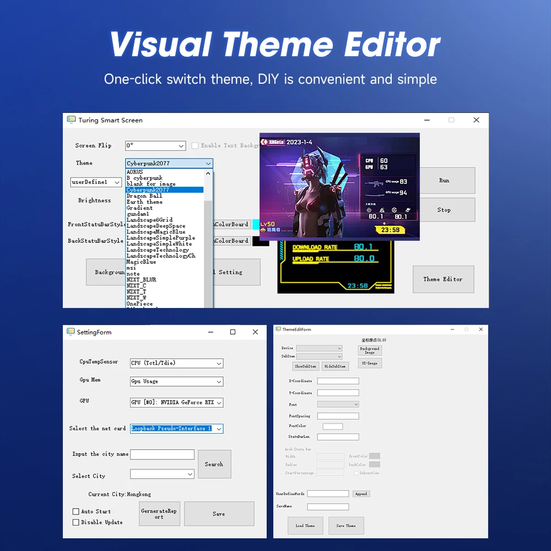Pick the NZXT_BLUR theme in list
This screenshot has width=551, height=551.
point(141,279)
